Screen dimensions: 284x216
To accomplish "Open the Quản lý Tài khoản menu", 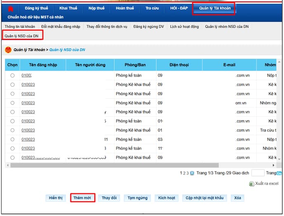I will 215,8.
